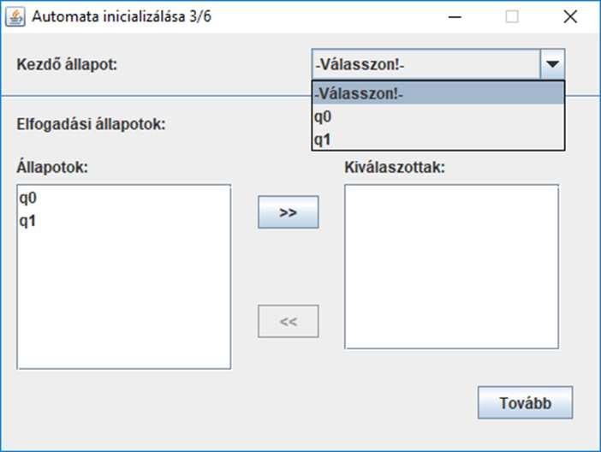Select q0 in the Állapotok list
Viewport: 601px width, 452px height.
pyautogui.click(x=124, y=199)
